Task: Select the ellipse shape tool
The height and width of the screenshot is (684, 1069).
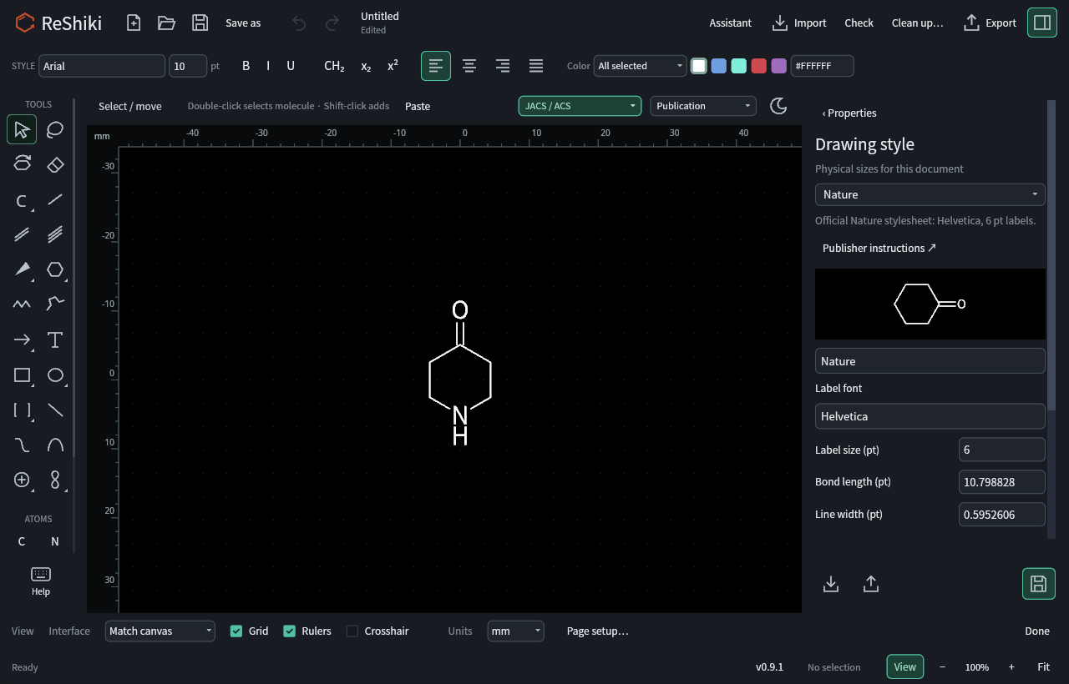Action: click(x=55, y=375)
